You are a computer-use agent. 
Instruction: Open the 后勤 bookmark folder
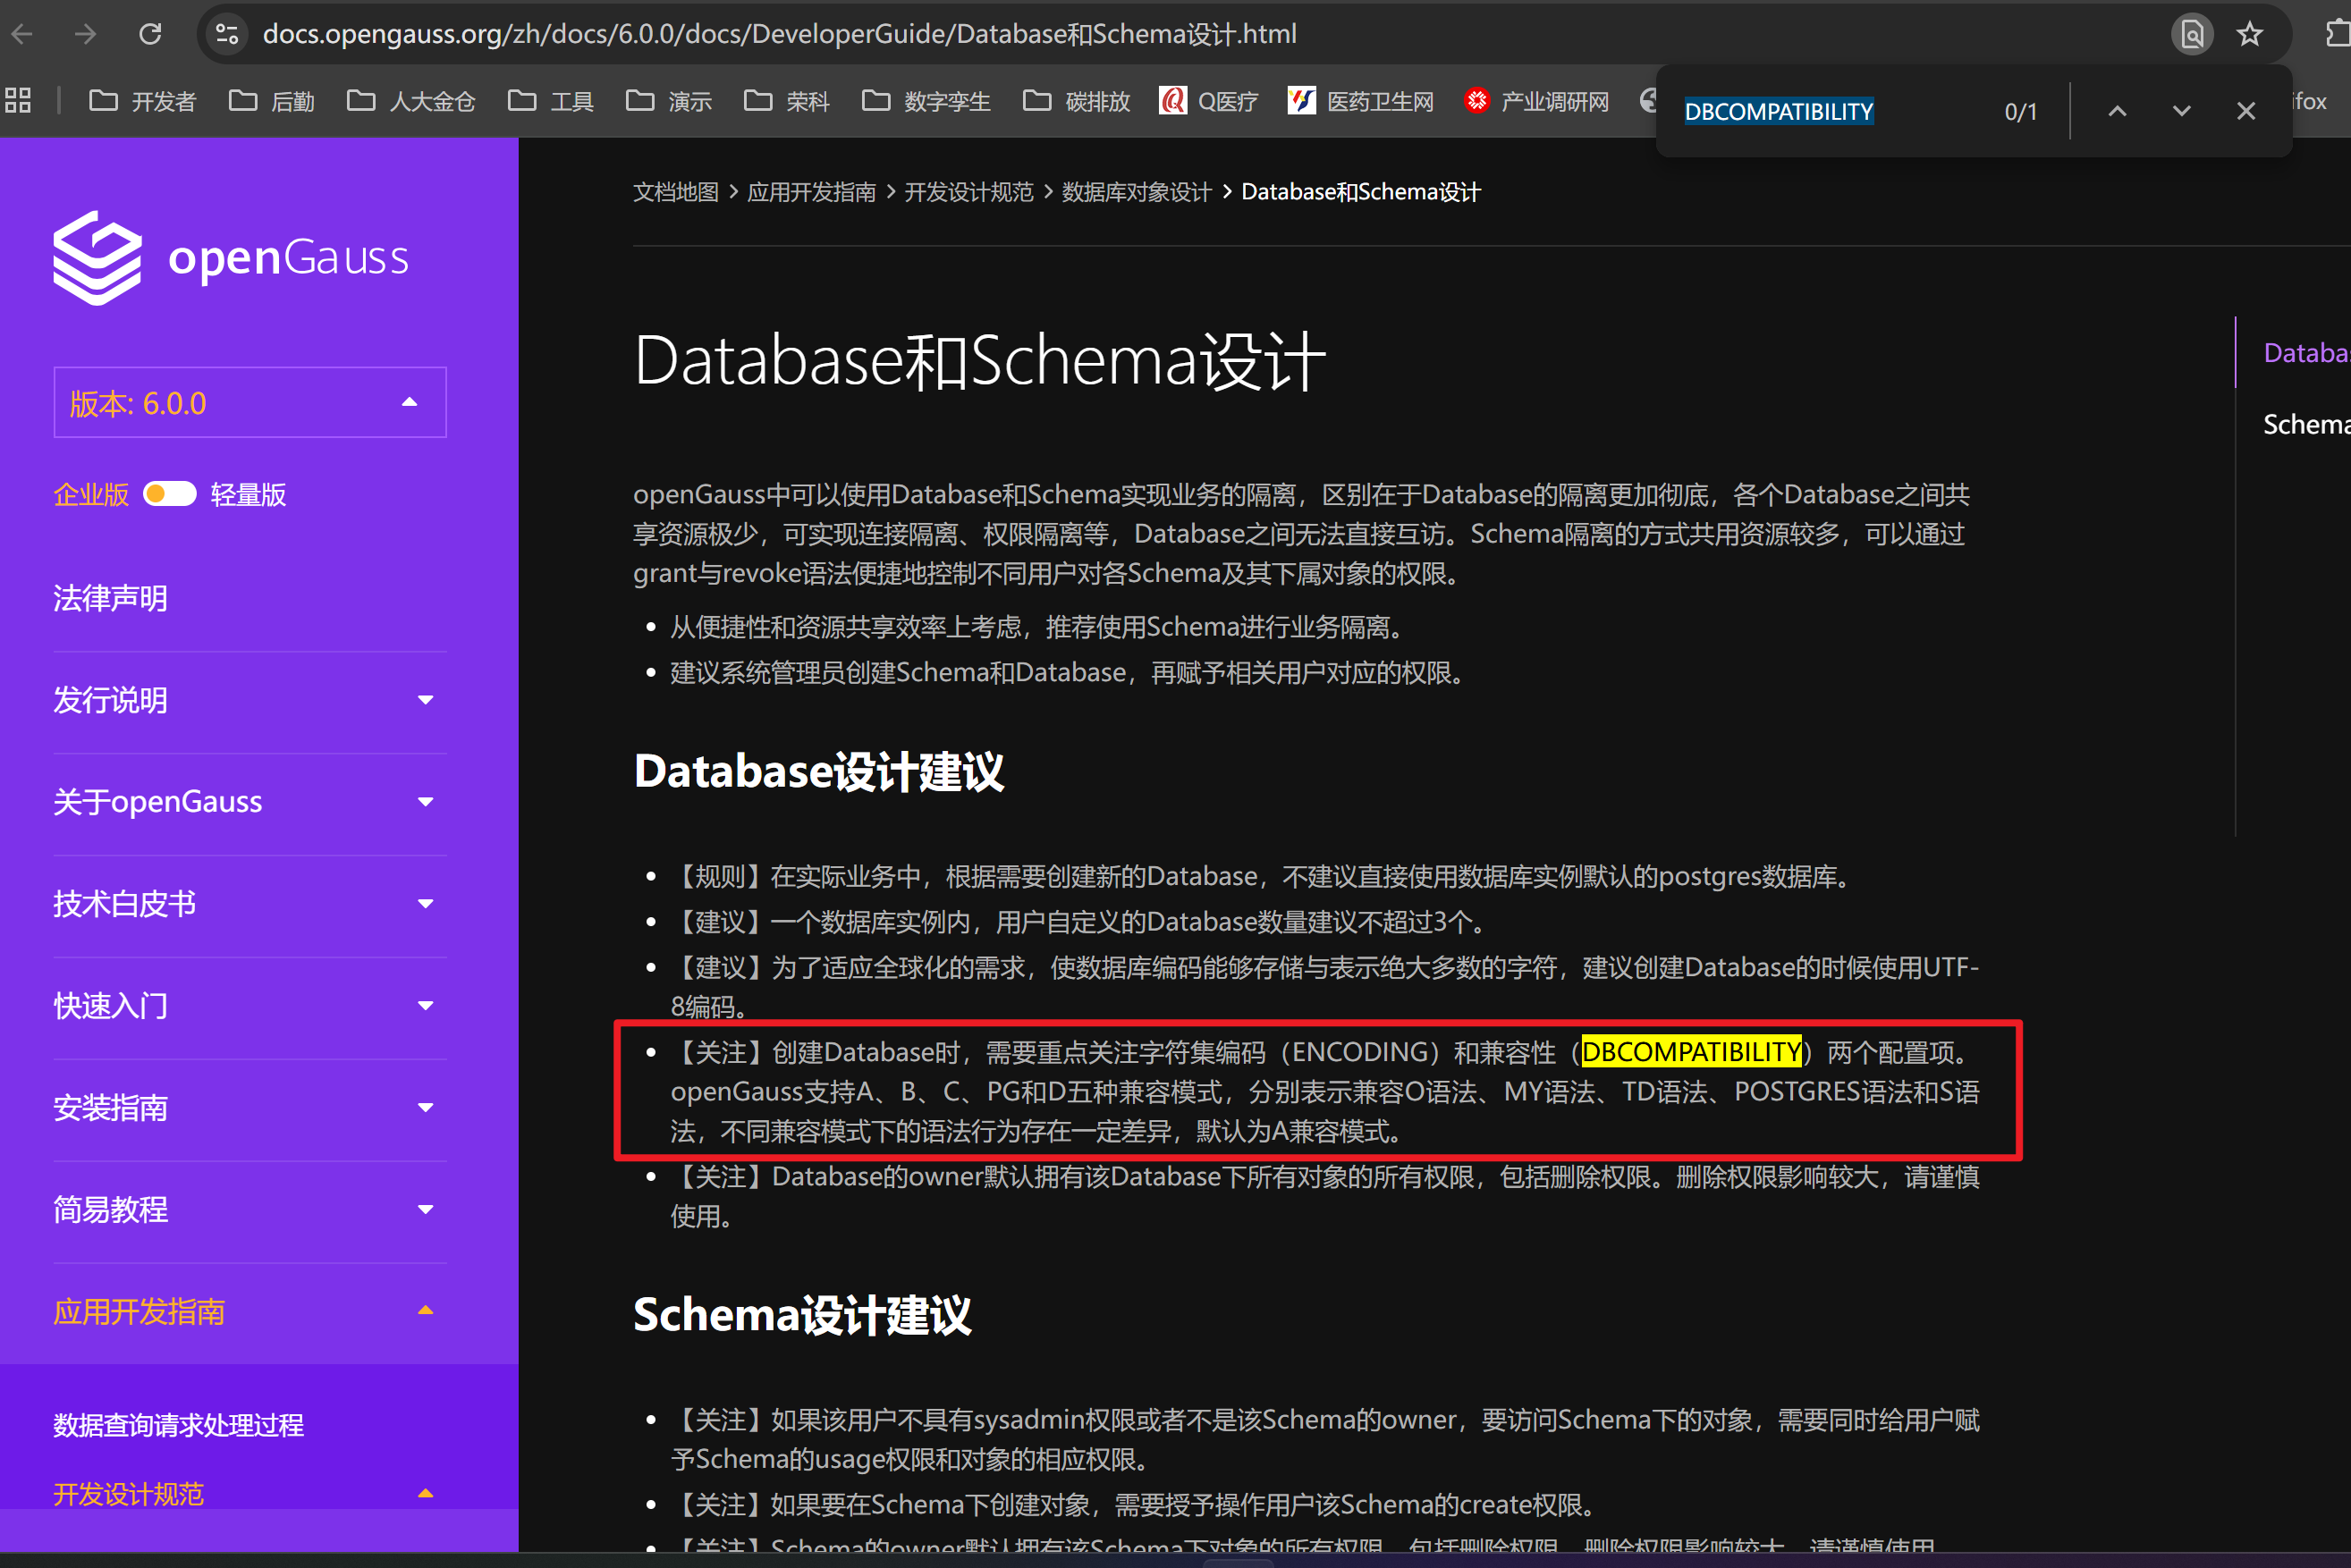pos(271,101)
